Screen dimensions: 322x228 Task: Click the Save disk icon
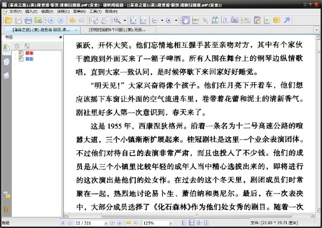coord(18,20)
